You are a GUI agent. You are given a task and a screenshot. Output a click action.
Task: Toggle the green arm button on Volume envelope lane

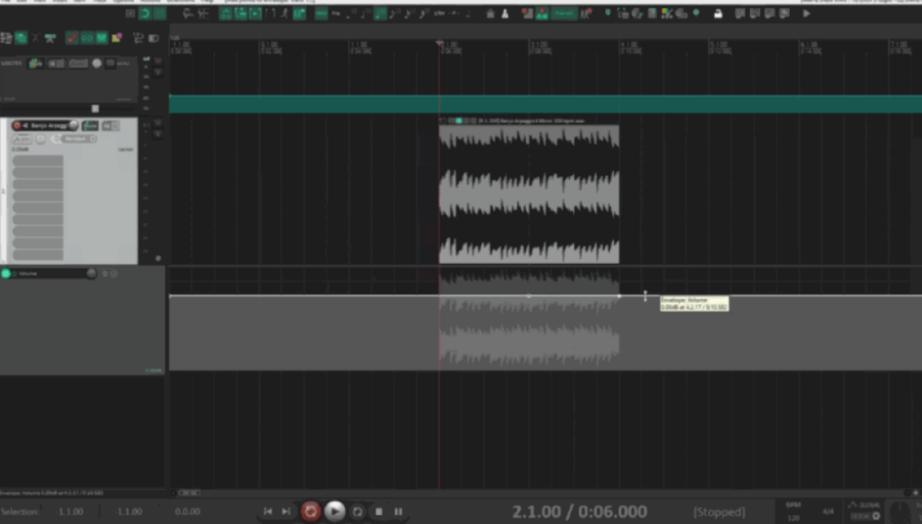(x=6, y=274)
